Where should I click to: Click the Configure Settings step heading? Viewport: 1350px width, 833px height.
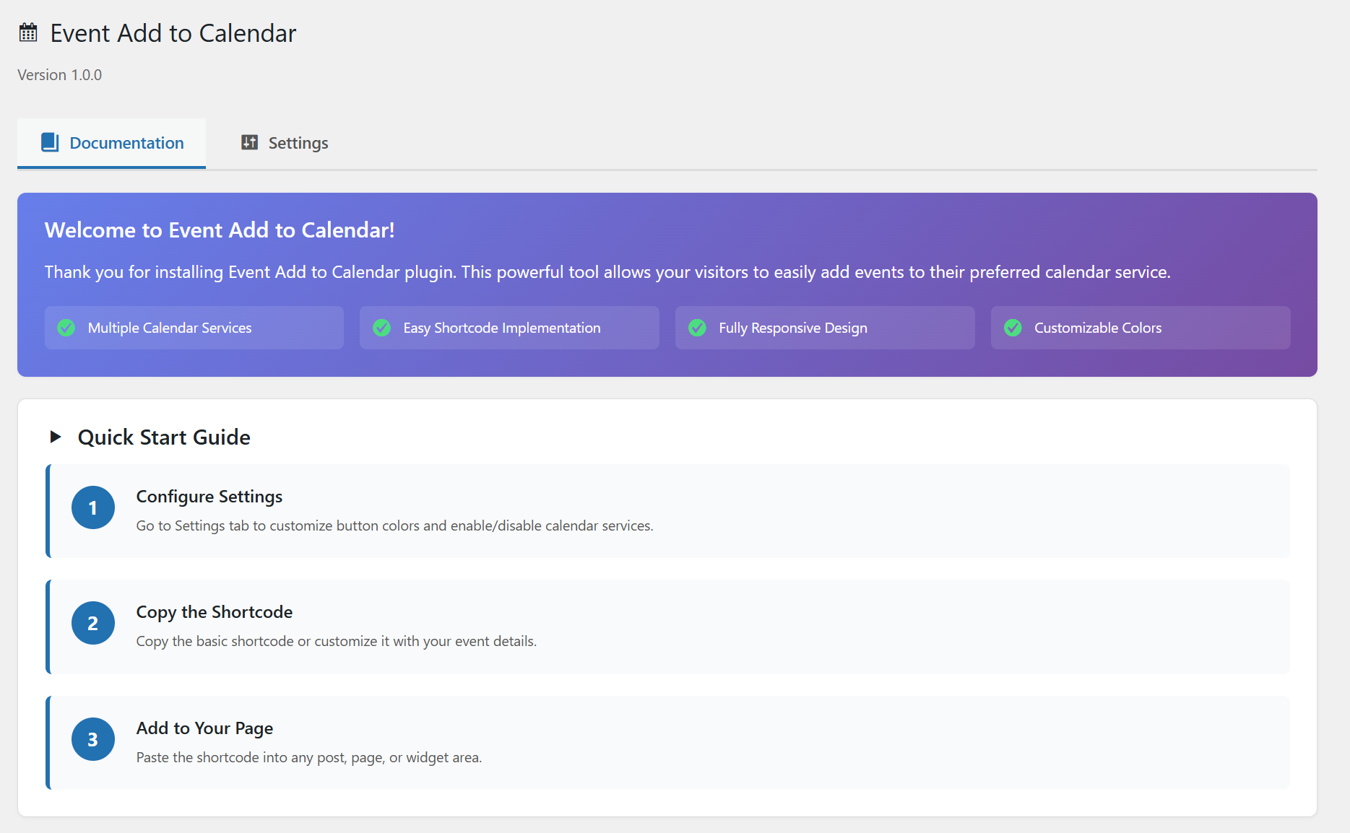[x=209, y=497]
